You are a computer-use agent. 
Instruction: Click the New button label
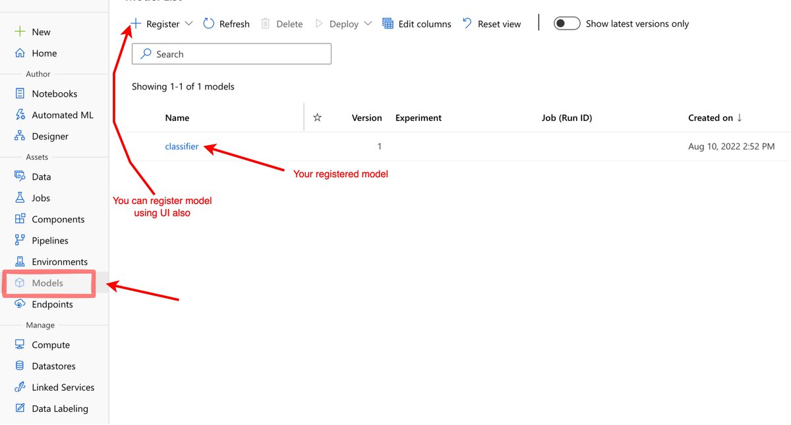tap(42, 32)
